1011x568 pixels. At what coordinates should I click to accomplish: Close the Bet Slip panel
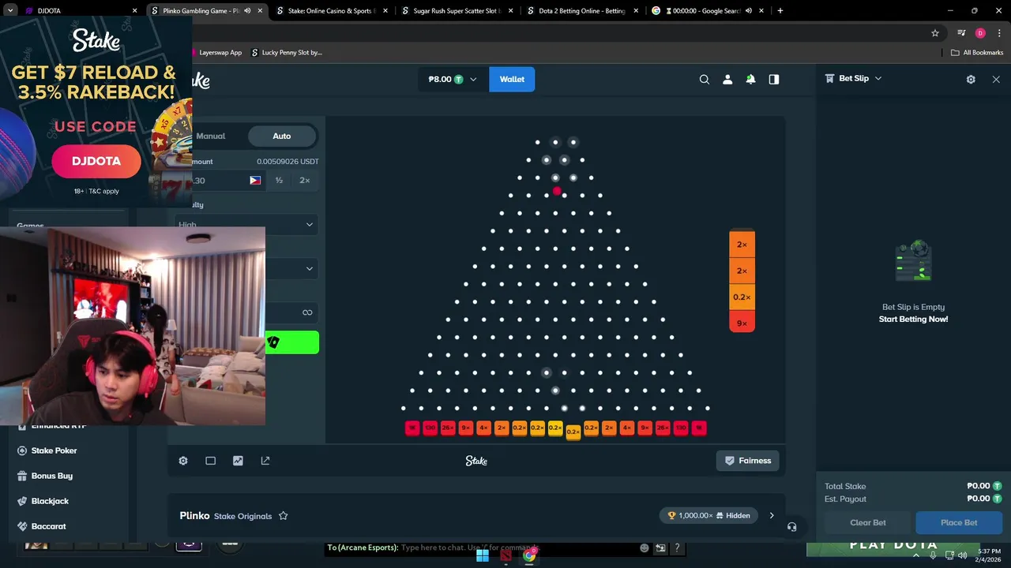click(996, 79)
